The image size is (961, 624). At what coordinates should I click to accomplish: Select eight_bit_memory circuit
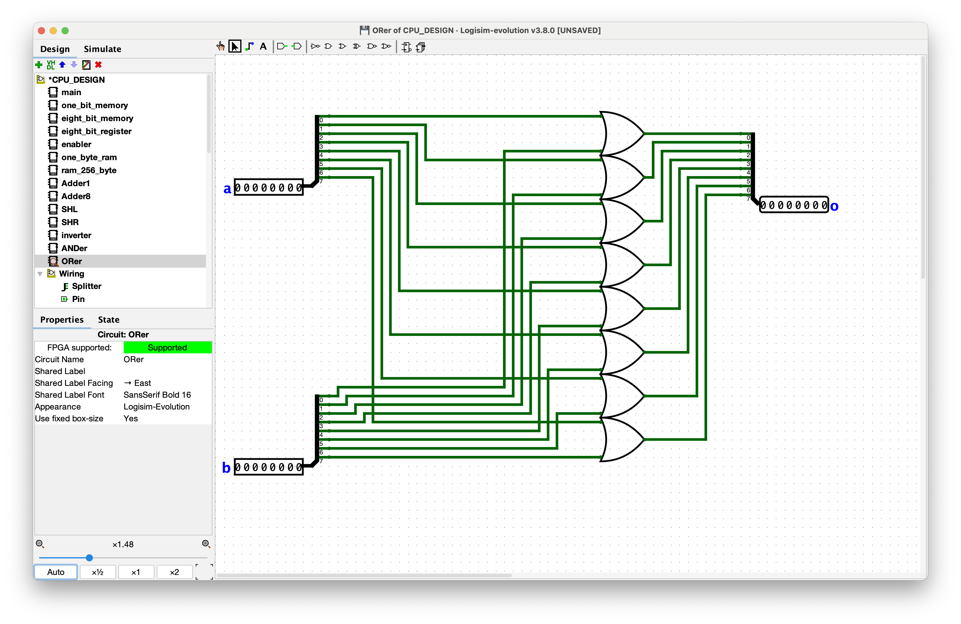tap(97, 118)
